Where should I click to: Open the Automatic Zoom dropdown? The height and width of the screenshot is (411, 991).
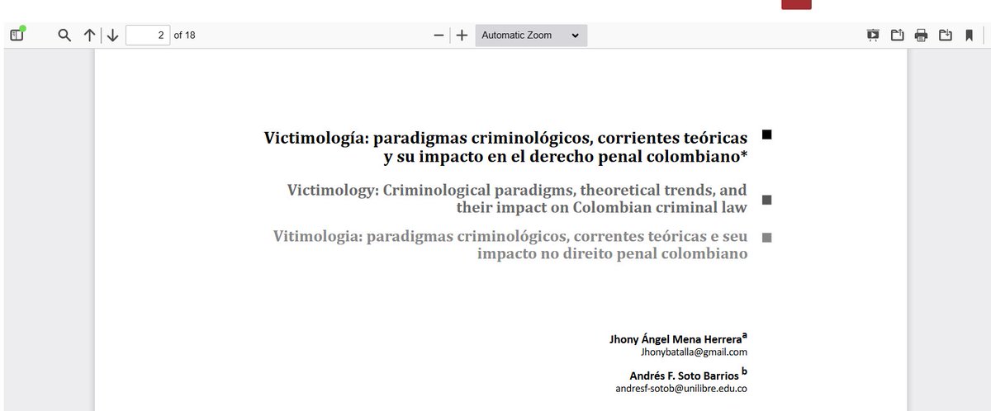531,35
